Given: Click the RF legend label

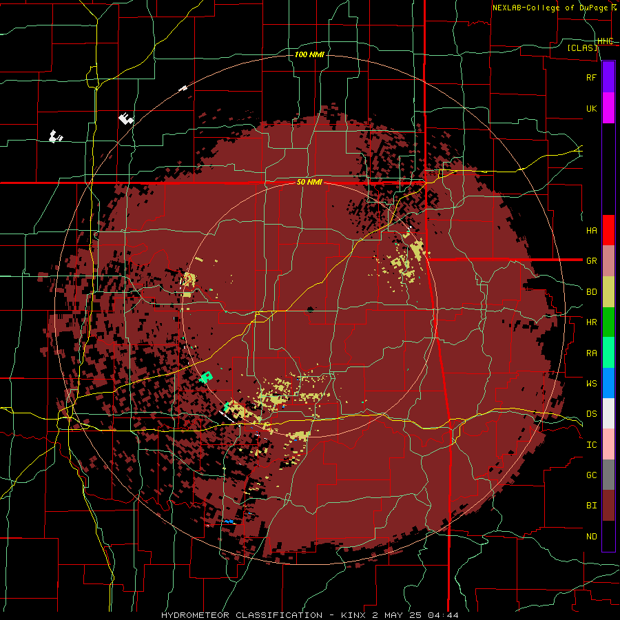Looking at the screenshot, I should click(x=591, y=77).
